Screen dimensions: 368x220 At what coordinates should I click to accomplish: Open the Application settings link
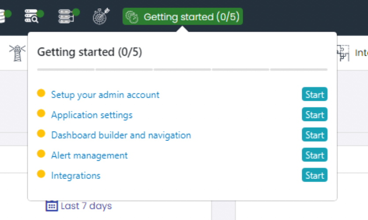pos(92,115)
